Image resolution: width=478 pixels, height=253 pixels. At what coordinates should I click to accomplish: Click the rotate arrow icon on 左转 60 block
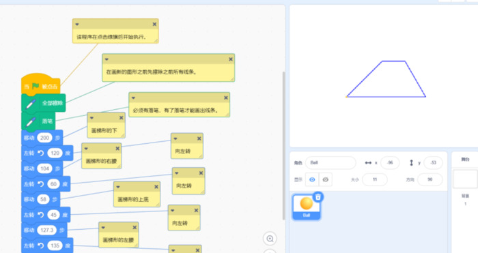(x=41, y=184)
